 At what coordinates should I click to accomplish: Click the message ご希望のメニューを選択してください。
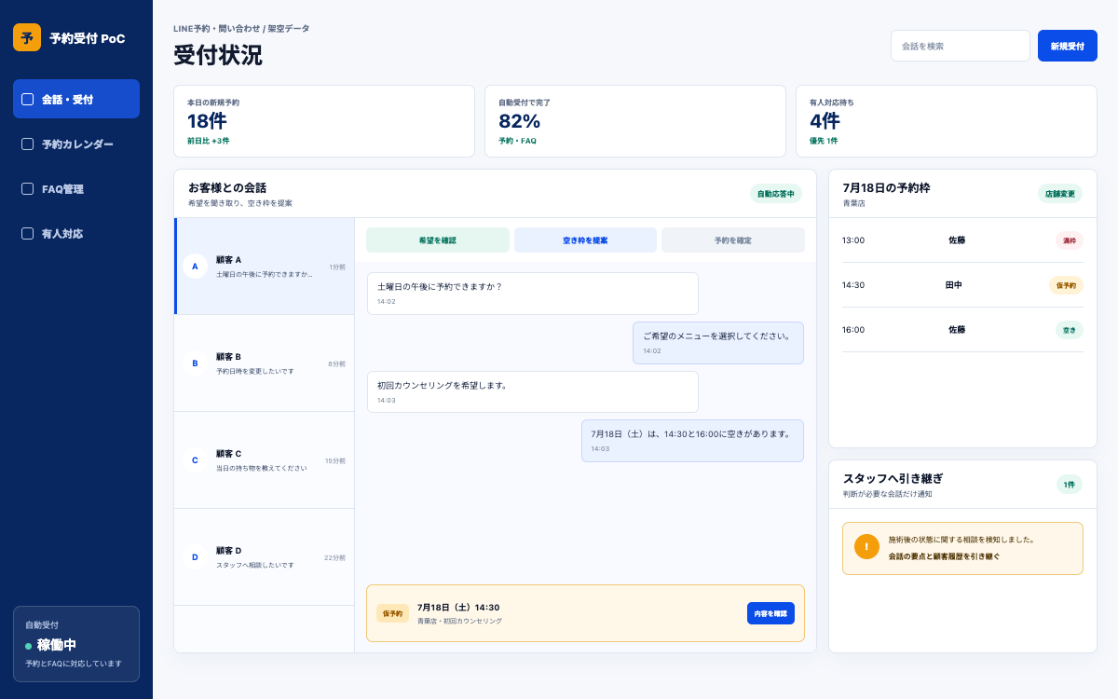click(718, 343)
